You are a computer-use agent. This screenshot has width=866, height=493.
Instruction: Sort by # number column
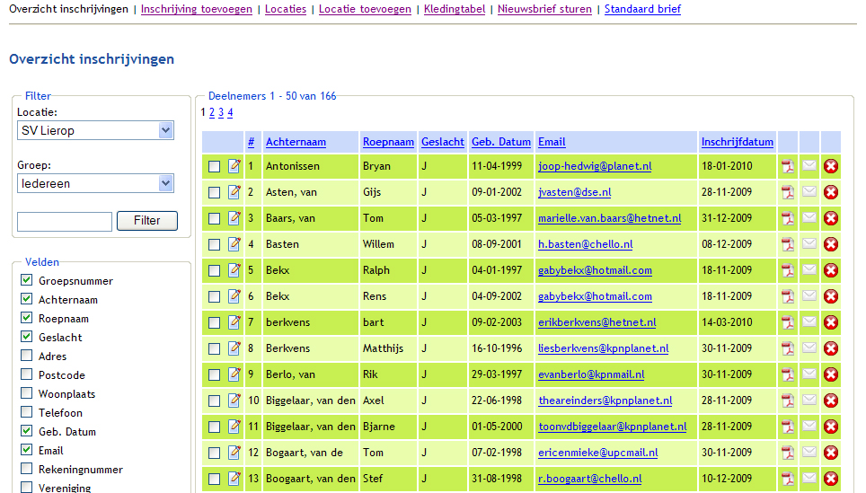[x=251, y=142]
